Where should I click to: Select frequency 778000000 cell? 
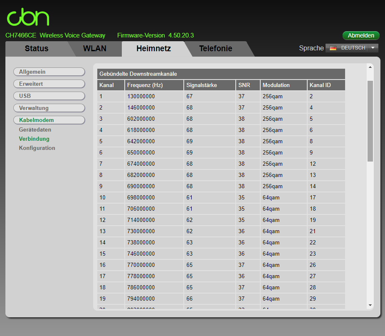[x=154, y=276]
